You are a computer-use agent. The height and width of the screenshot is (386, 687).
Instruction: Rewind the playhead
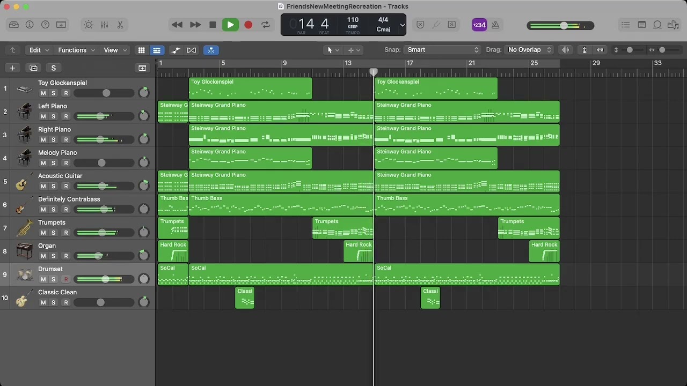point(177,25)
